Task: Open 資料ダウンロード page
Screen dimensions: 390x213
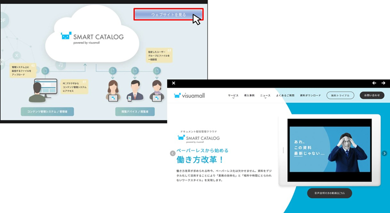Action: coord(310,95)
